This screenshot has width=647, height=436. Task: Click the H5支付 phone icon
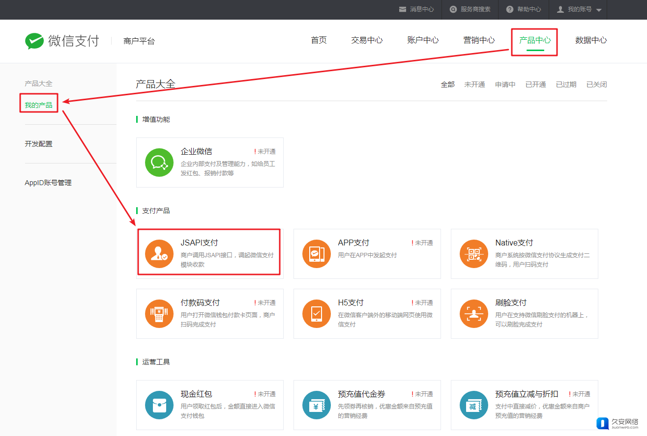(x=317, y=314)
